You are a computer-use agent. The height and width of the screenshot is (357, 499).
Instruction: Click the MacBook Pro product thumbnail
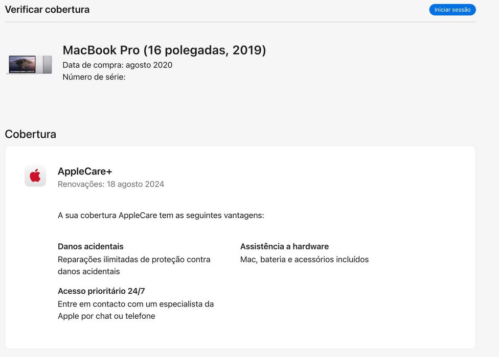pyautogui.click(x=30, y=65)
